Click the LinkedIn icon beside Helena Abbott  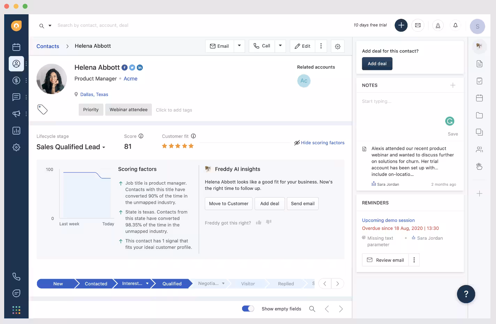pyautogui.click(x=140, y=68)
